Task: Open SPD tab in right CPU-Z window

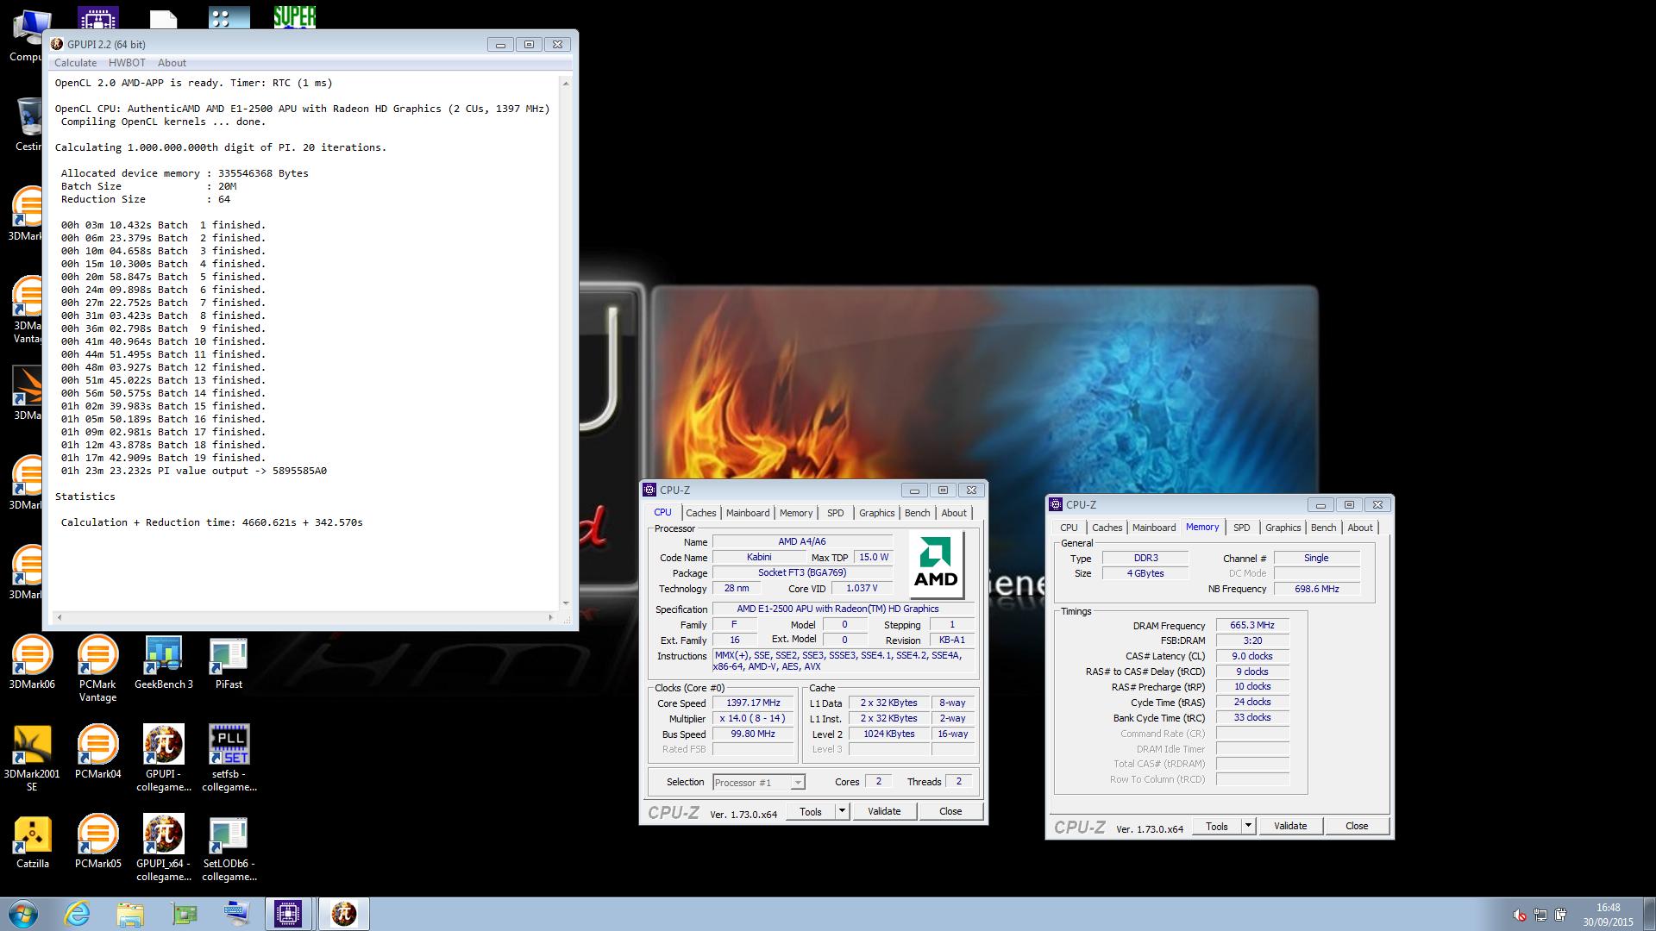Action: tap(1242, 528)
